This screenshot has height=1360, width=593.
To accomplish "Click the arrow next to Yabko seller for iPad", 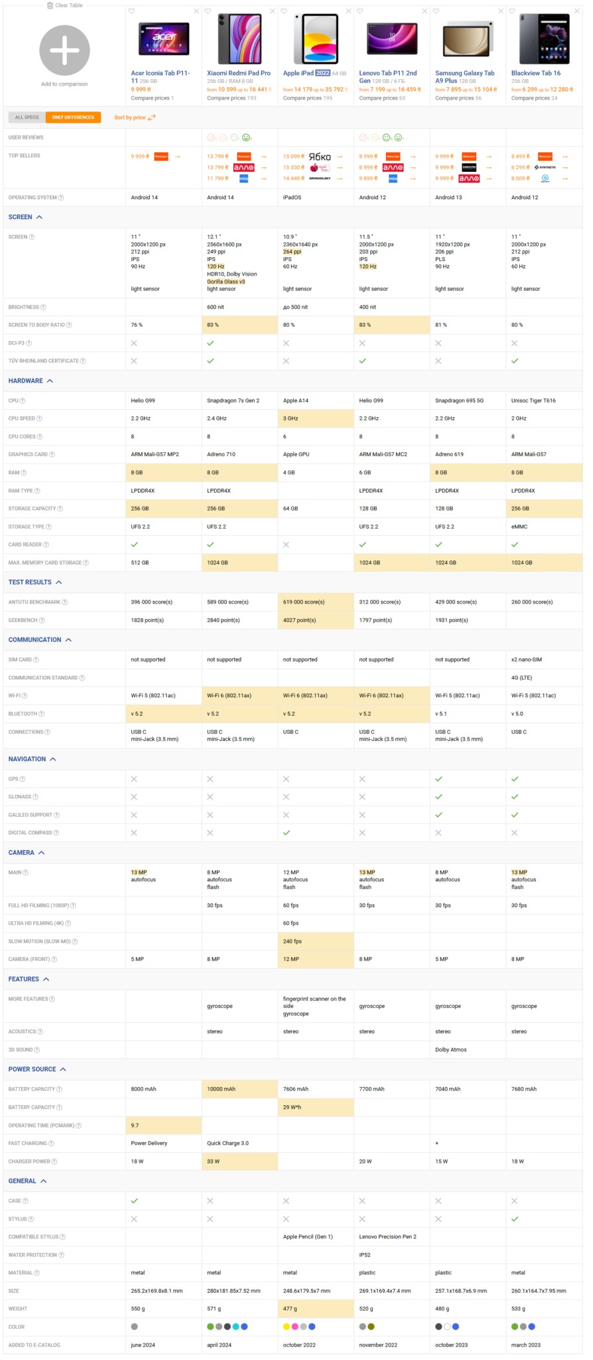I will tap(340, 157).
